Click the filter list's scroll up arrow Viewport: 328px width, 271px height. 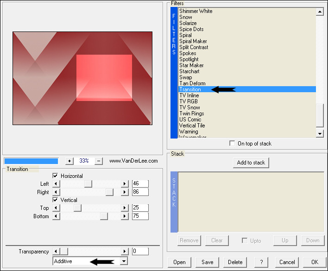320,12
